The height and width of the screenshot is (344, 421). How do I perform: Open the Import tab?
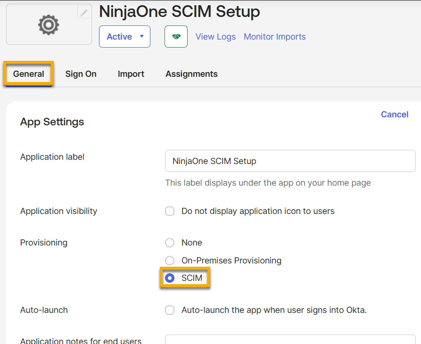[x=131, y=74]
